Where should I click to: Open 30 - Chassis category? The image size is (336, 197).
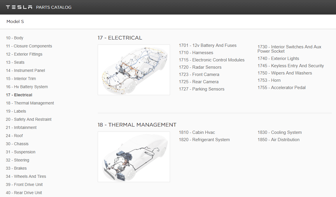(x=17, y=143)
